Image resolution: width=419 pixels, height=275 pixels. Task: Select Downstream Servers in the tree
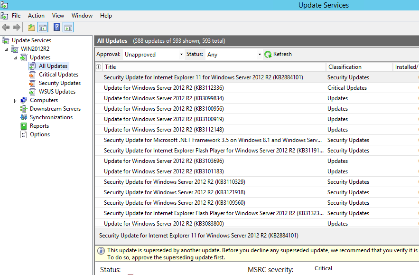(56, 109)
